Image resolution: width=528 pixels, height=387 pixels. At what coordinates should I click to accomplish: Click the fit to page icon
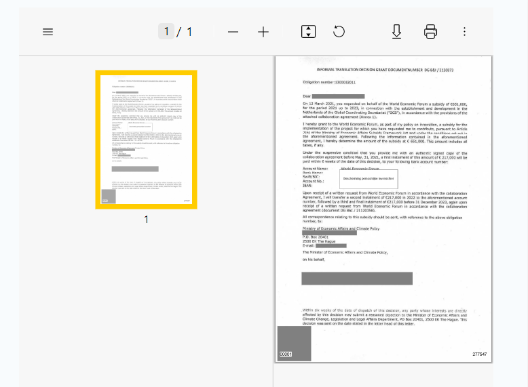coord(308,32)
